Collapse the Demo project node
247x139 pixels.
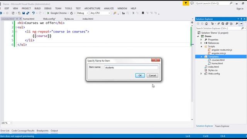point(198,36)
